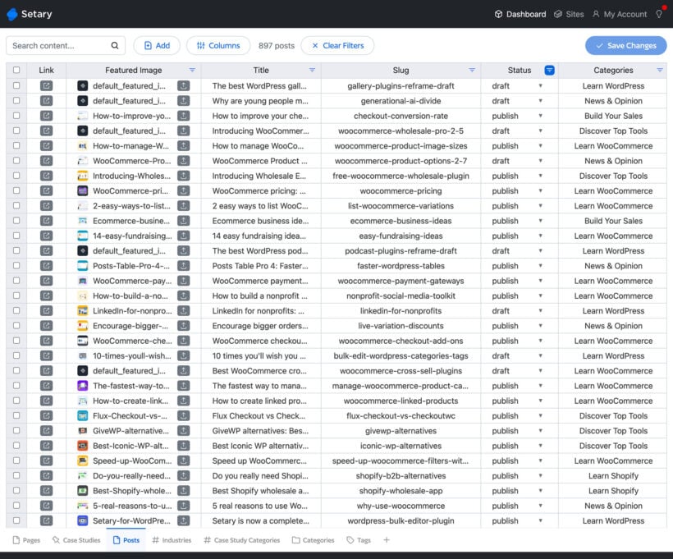
Task: Open status dropdown for generational-ai-divide row
Action: click(540, 101)
